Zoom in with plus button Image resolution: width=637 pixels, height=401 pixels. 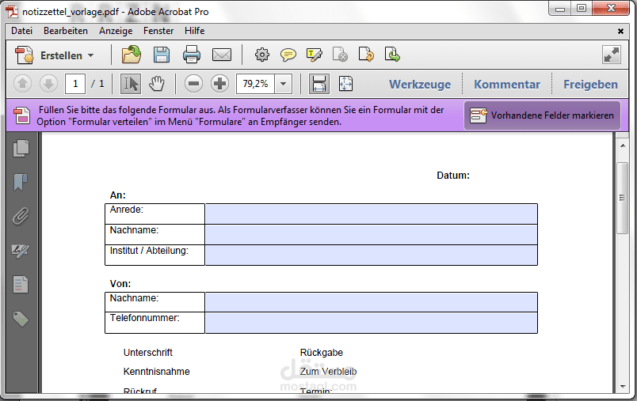219,84
